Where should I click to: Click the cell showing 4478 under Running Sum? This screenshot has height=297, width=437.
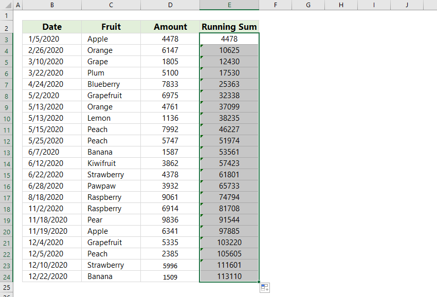coord(229,39)
